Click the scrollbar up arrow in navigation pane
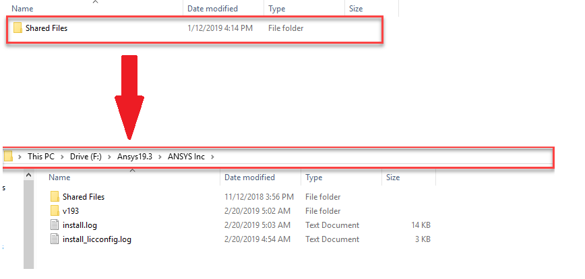The height and width of the screenshot is (279, 585). coord(29,175)
